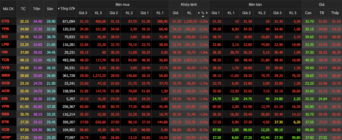Click the left arrow beside Tổng GT
The height and width of the screenshot is (140, 342).
[x=58, y=9]
